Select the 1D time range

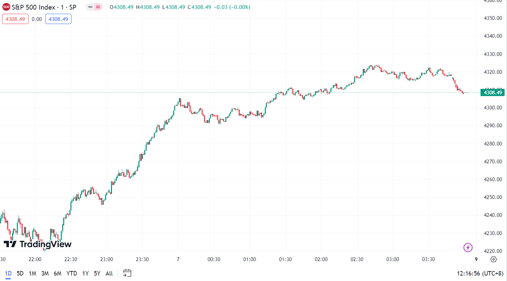coord(8,273)
